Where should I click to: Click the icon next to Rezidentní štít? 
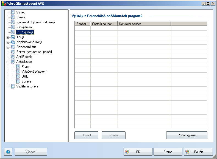coord(13,47)
